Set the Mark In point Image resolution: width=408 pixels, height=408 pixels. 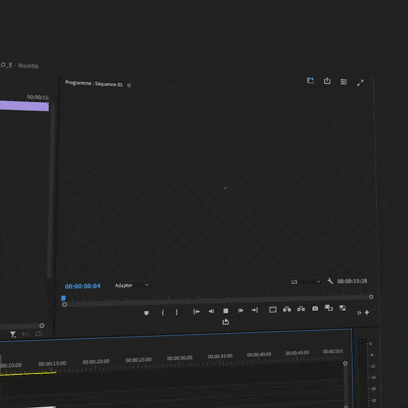tap(163, 312)
